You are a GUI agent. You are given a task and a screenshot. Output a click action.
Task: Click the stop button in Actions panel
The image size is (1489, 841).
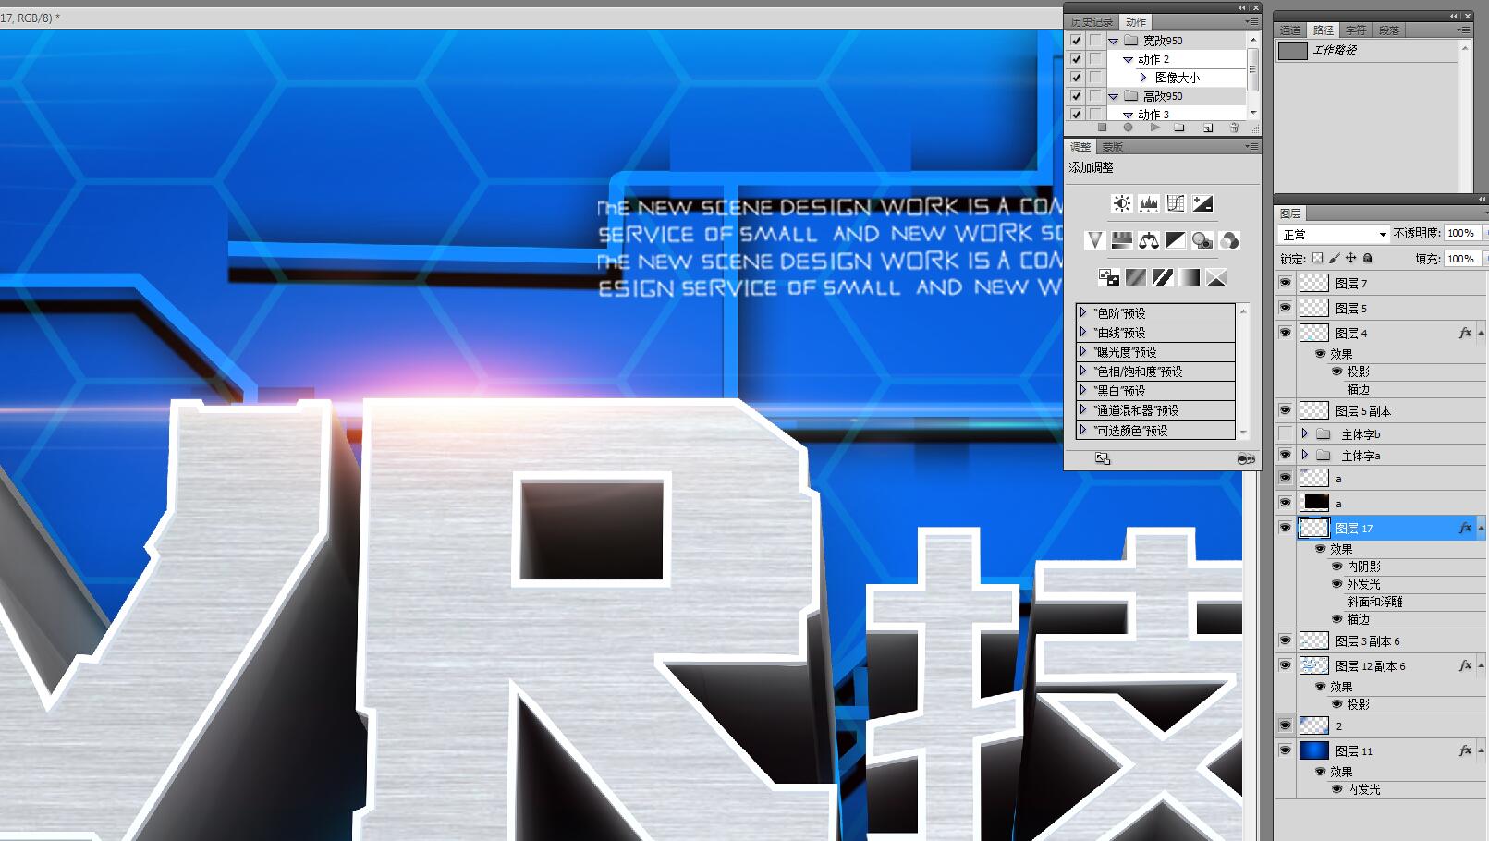[x=1102, y=128]
